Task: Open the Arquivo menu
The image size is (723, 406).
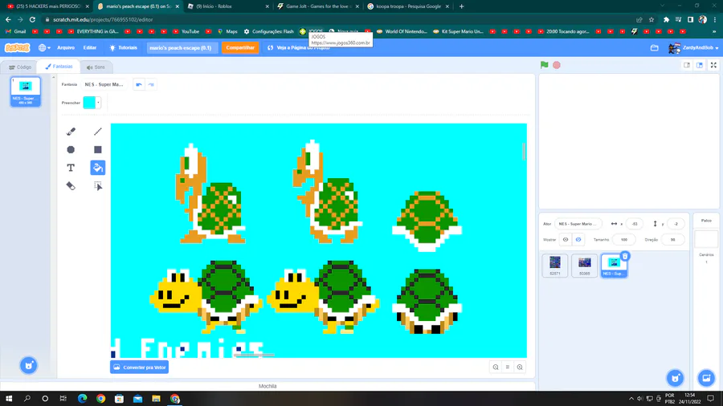Action: pyautogui.click(x=66, y=48)
